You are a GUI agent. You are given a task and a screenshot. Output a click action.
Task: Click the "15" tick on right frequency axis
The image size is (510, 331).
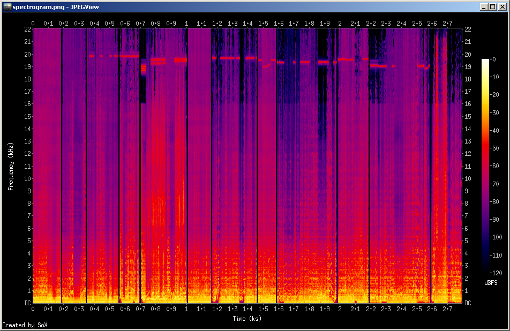pos(468,116)
